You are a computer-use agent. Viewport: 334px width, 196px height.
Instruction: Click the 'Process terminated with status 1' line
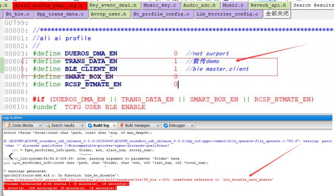[x=66, y=184]
